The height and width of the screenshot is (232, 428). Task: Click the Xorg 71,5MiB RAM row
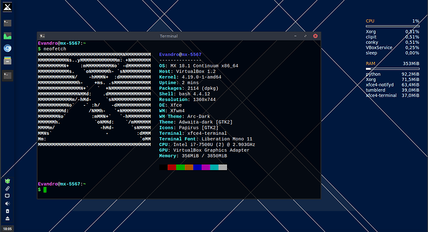pos(393,80)
